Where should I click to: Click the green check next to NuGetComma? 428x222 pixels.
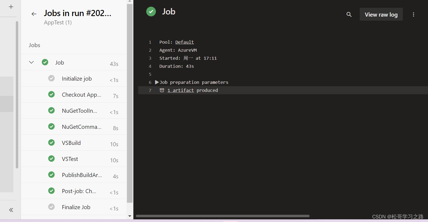click(51, 126)
